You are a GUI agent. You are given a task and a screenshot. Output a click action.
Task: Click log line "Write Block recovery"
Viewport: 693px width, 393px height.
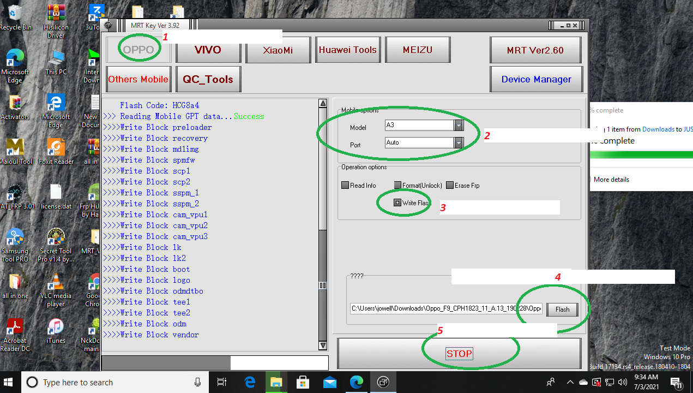tap(155, 138)
